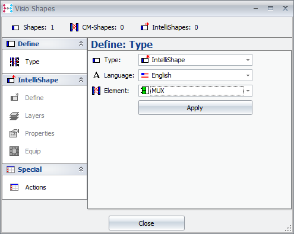Click the icon beside Element: label
294x234 pixels.
click(x=96, y=91)
